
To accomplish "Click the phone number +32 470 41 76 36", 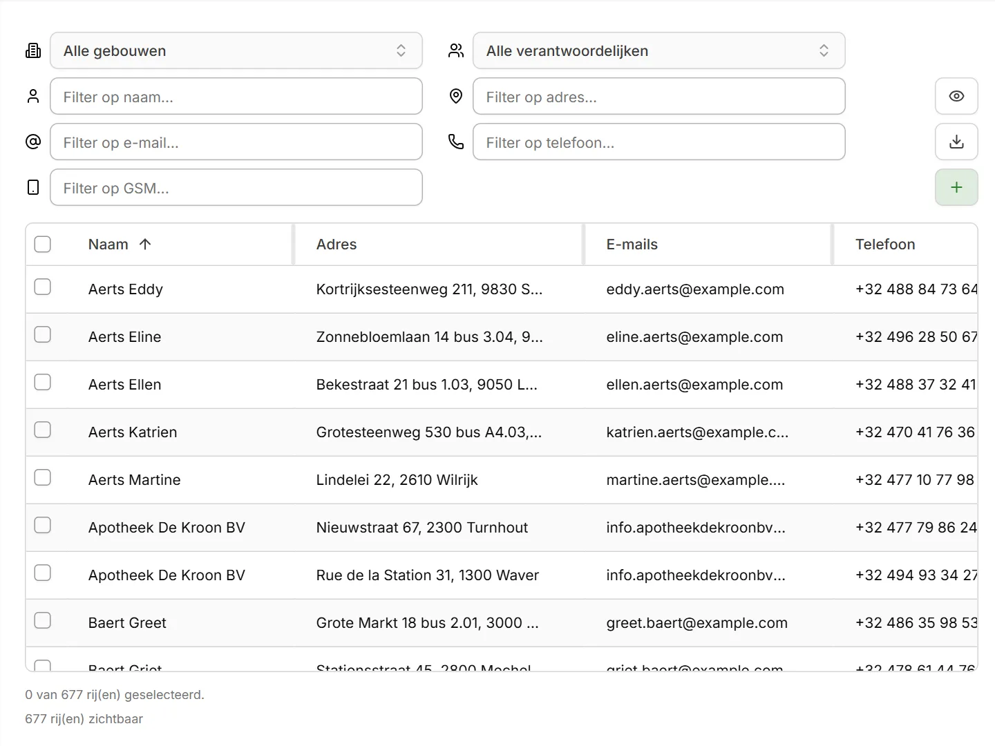I will [x=915, y=432].
